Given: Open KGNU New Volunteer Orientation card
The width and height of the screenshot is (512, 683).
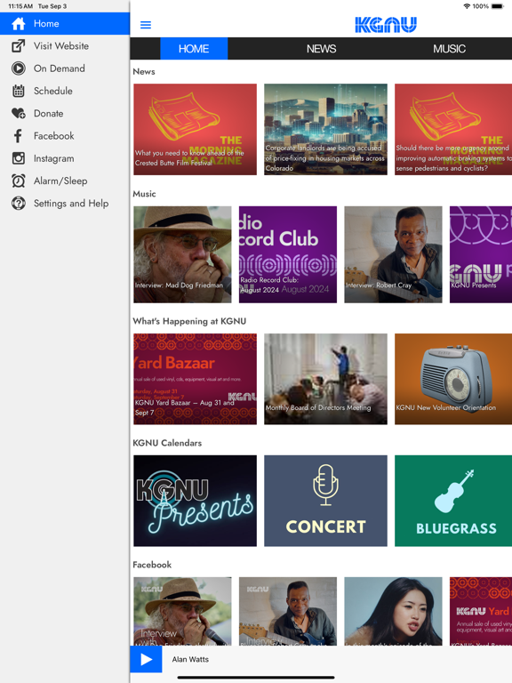Looking at the screenshot, I should tap(453, 379).
